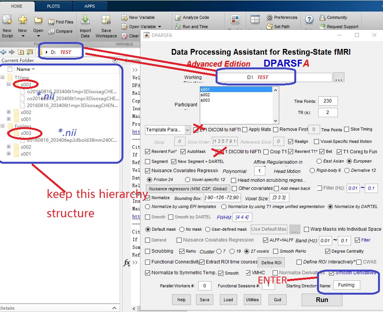The width and height of the screenshot is (383, 312).
Task: Click Nuisance regressors (WM, CSF, Global) button
Action: click(188, 189)
